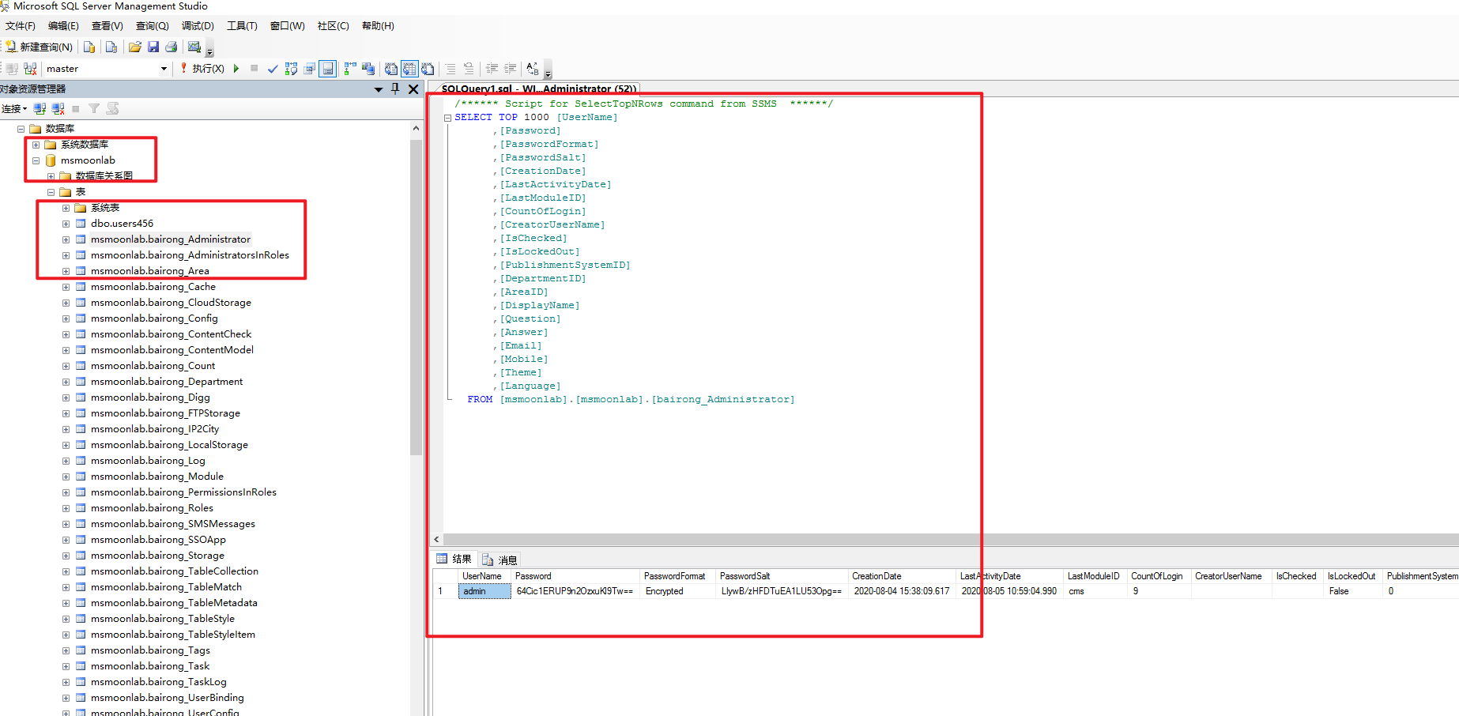This screenshot has height=716, width=1459.
Task: Close the Object Explorer panel
Action: point(413,89)
